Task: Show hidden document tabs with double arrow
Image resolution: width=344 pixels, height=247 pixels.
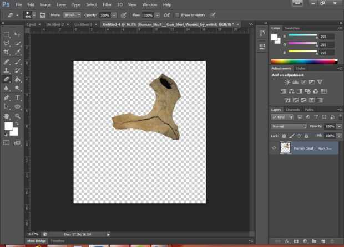Action: point(251,24)
